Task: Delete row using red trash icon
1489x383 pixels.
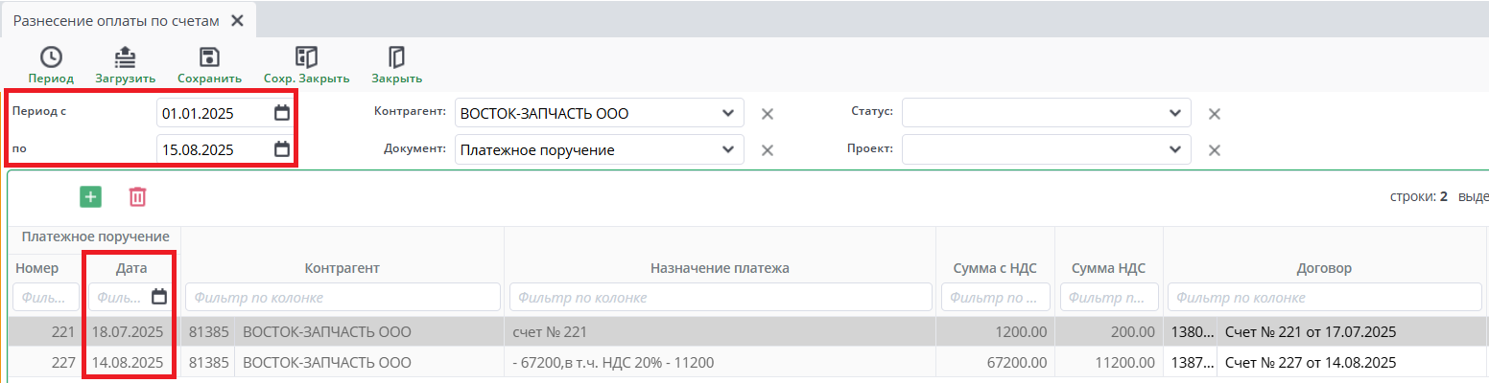Action: [138, 197]
